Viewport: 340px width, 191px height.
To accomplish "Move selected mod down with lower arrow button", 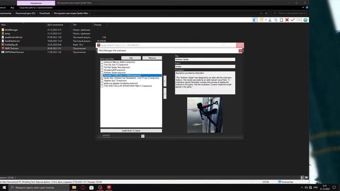I will click(x=165, y=93).
